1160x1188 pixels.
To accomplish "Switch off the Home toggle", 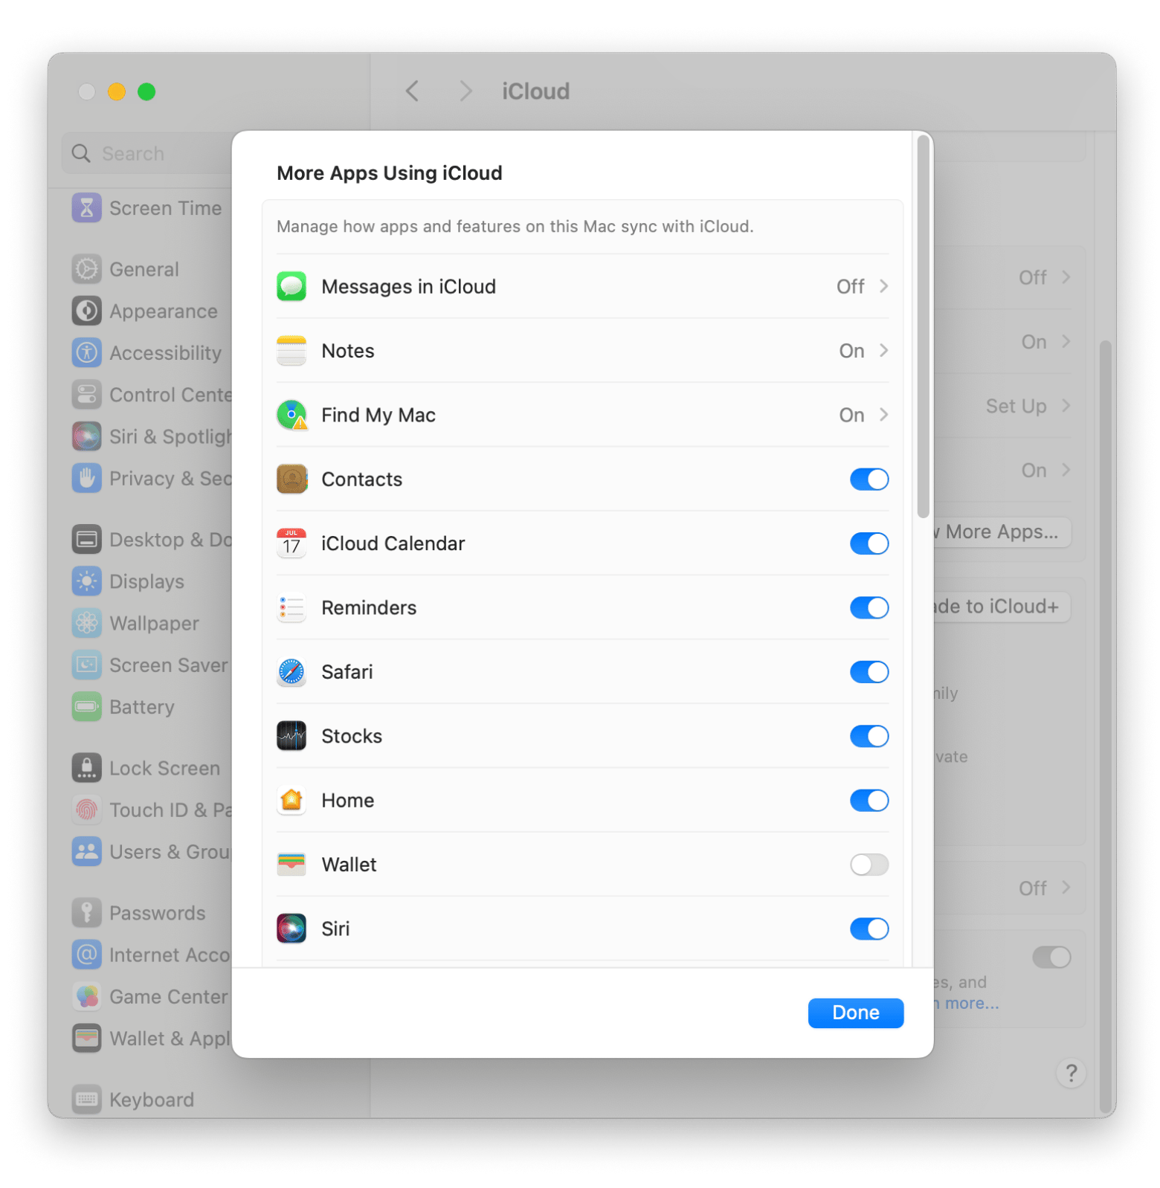I will coord(869,801).
